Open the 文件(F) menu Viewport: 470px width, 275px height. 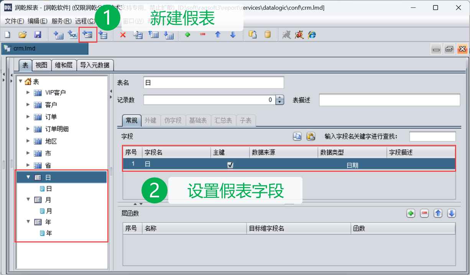coord(15,21)
